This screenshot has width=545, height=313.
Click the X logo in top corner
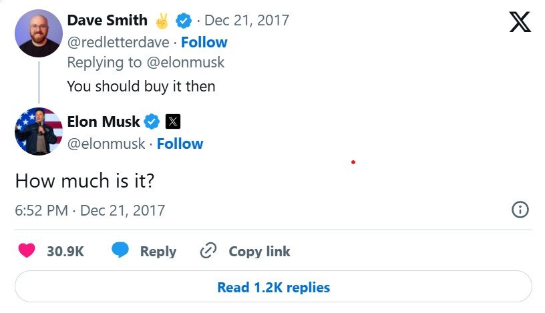point(520,22)
